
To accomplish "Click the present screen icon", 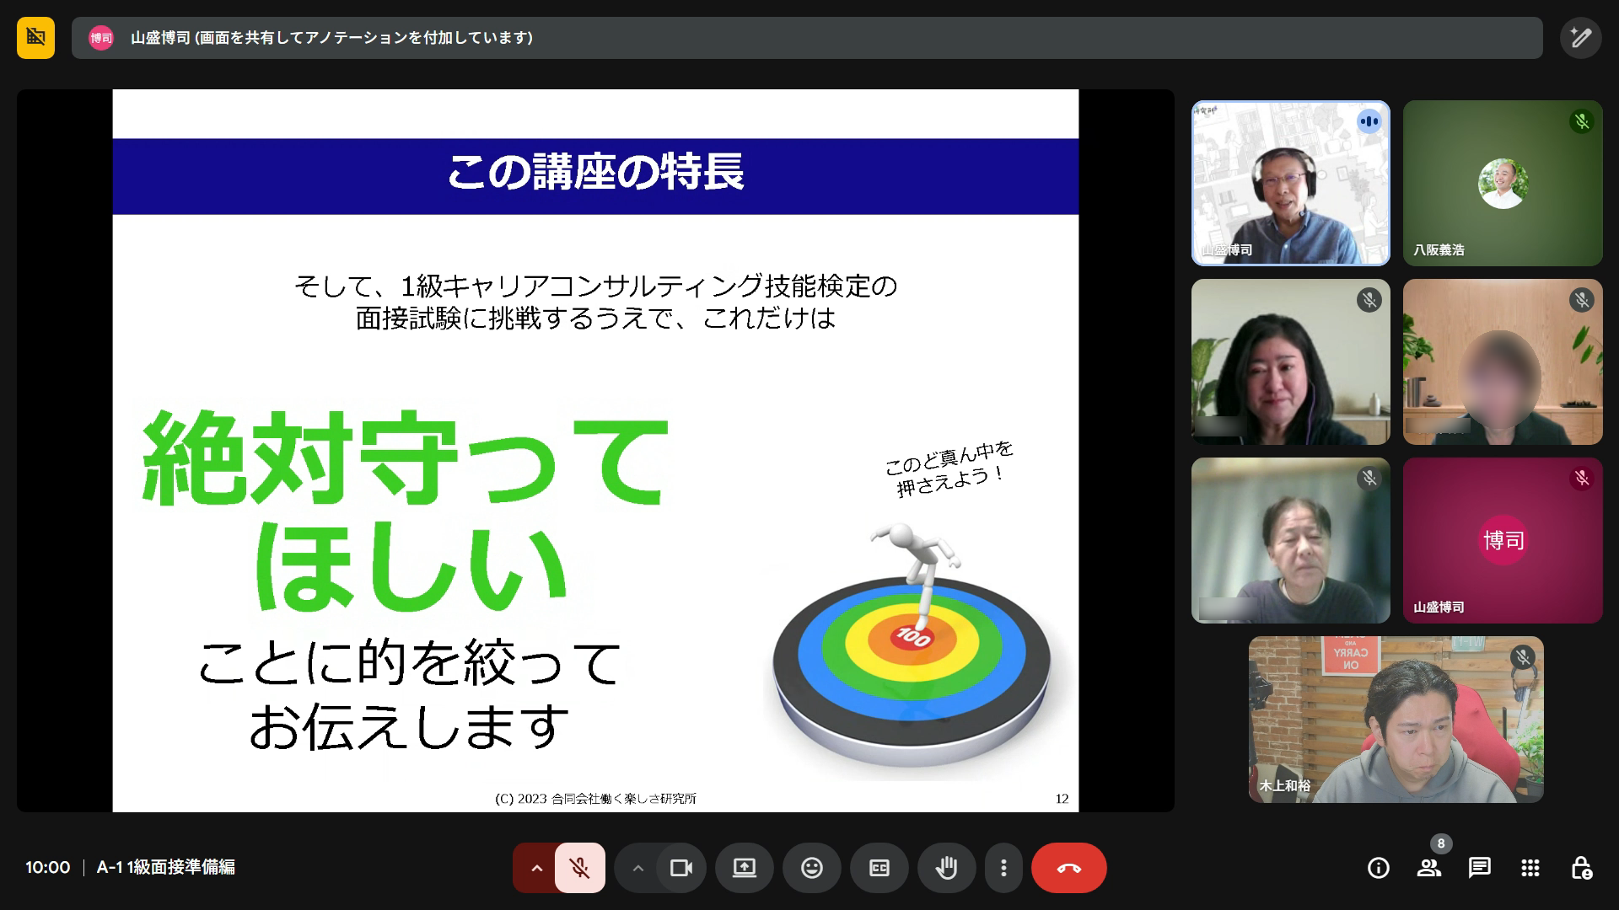I will tap(744, 868).
